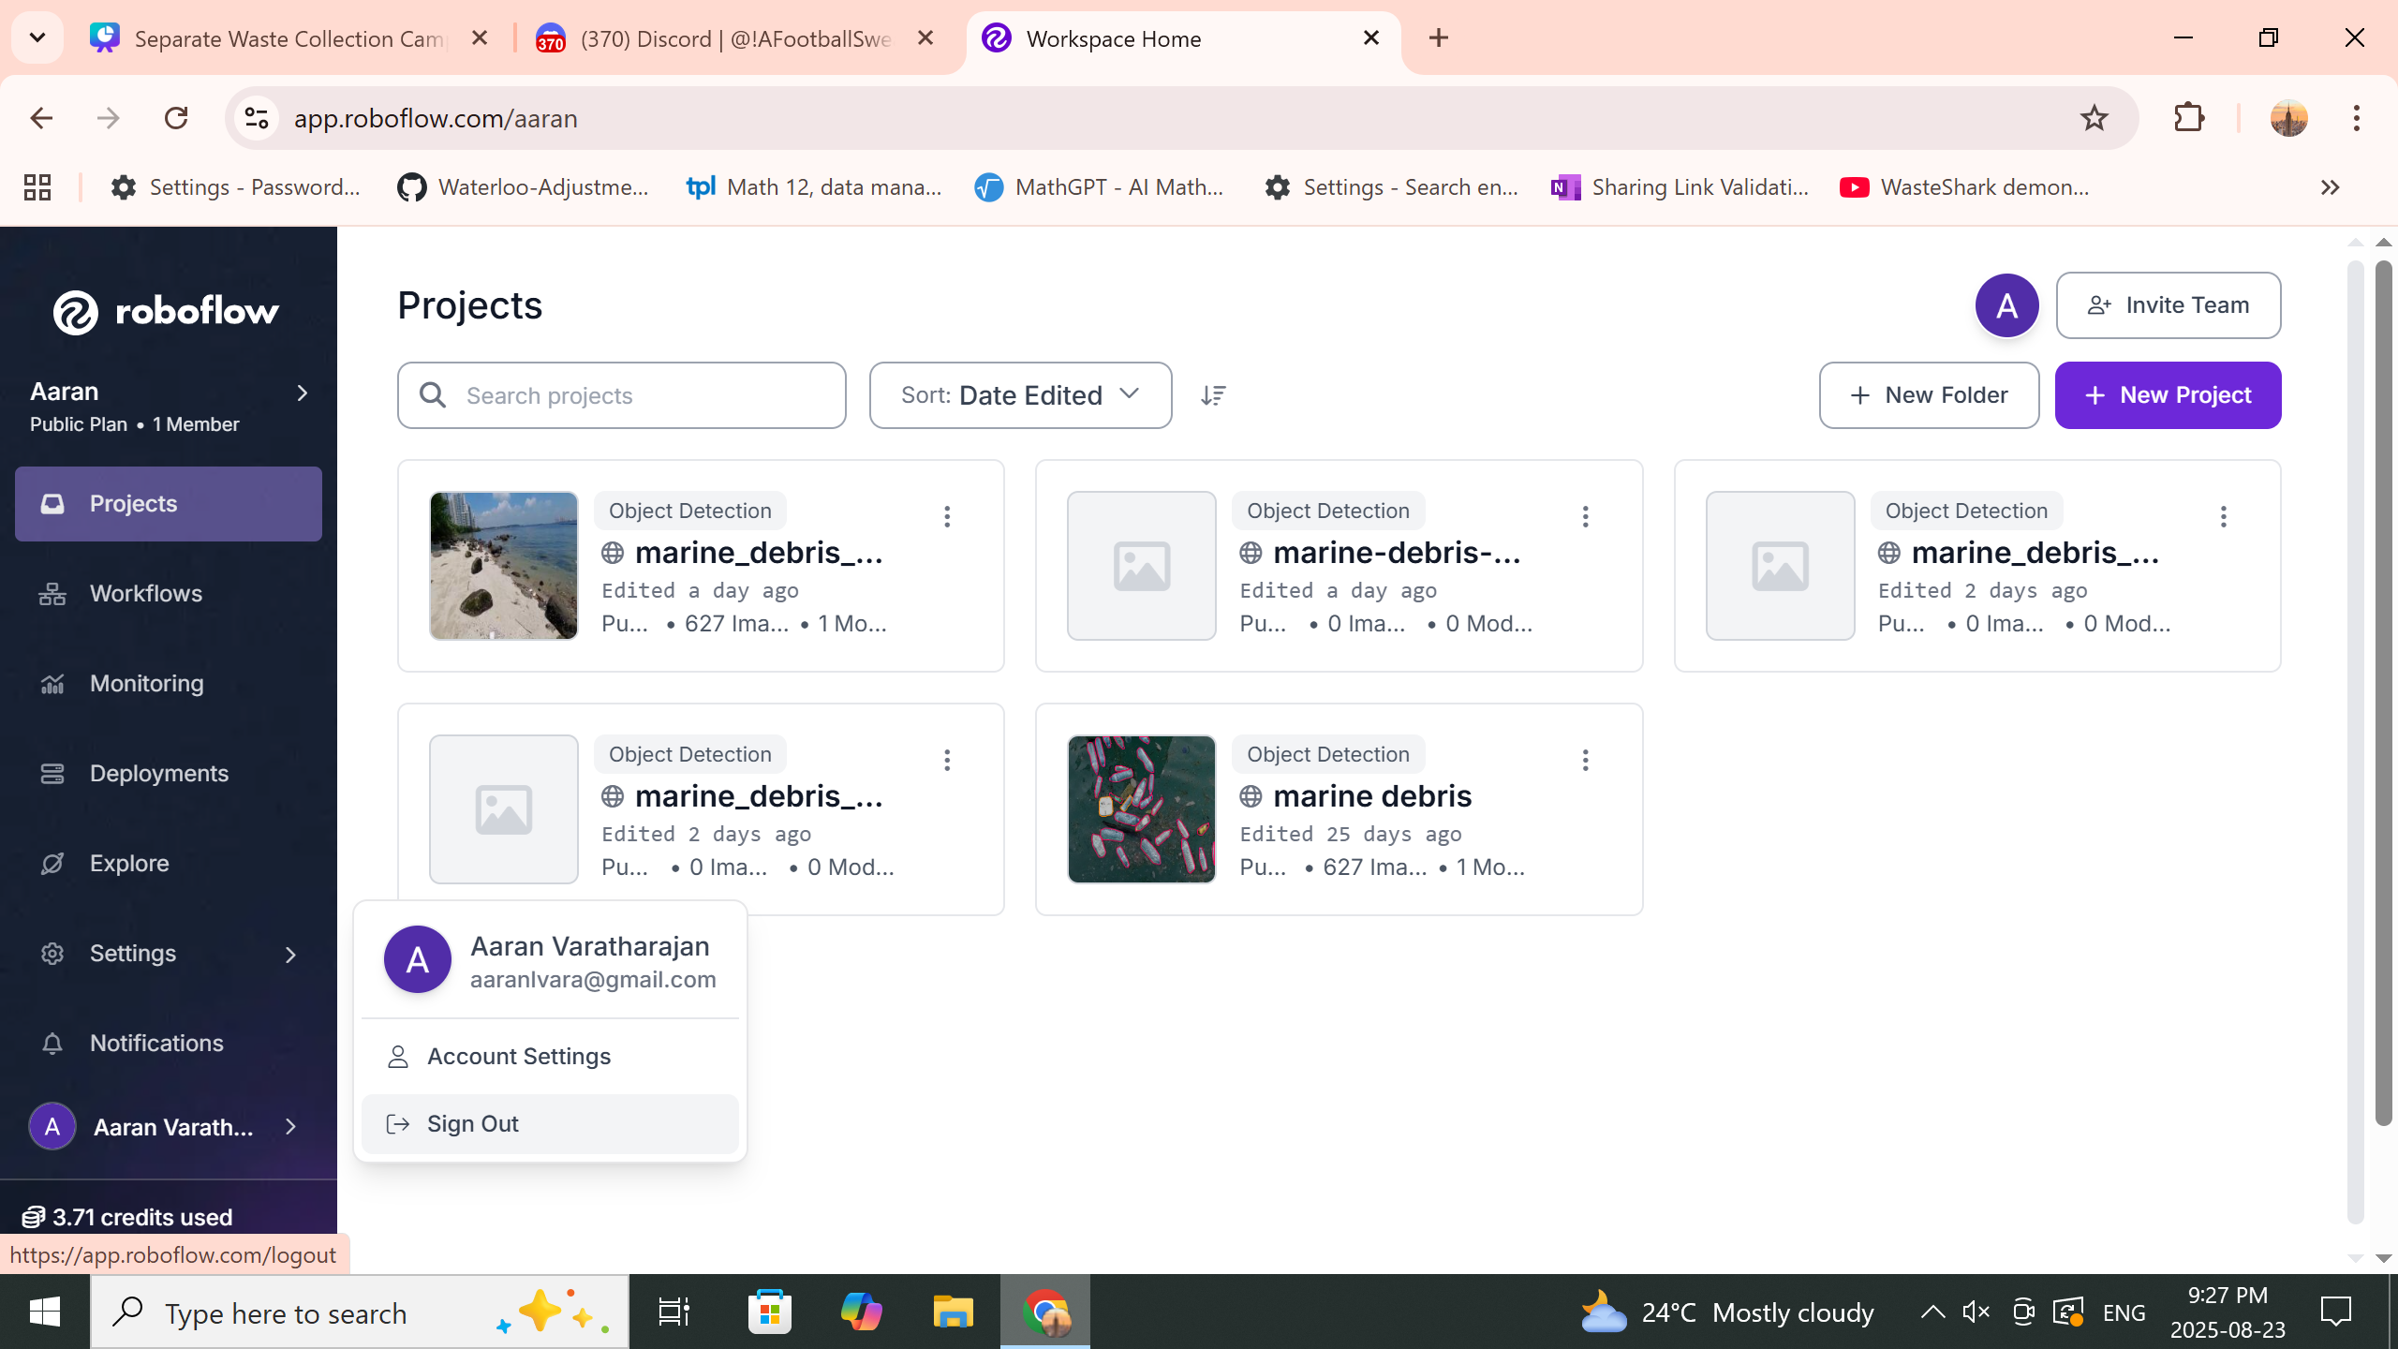Choose Account Settings from popup menu
2398x1349 pixels.
(518, 1056)
